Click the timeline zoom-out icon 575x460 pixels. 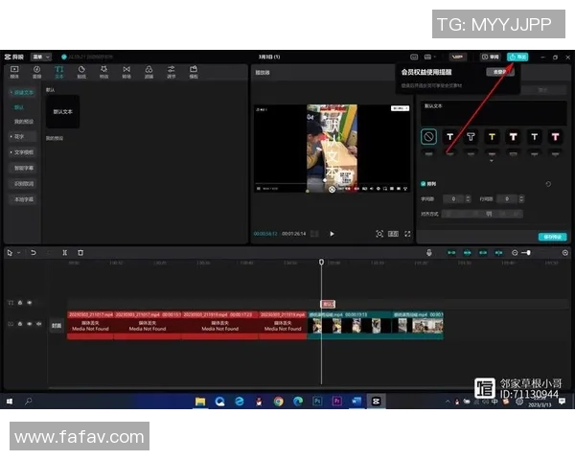click(515, 253)
